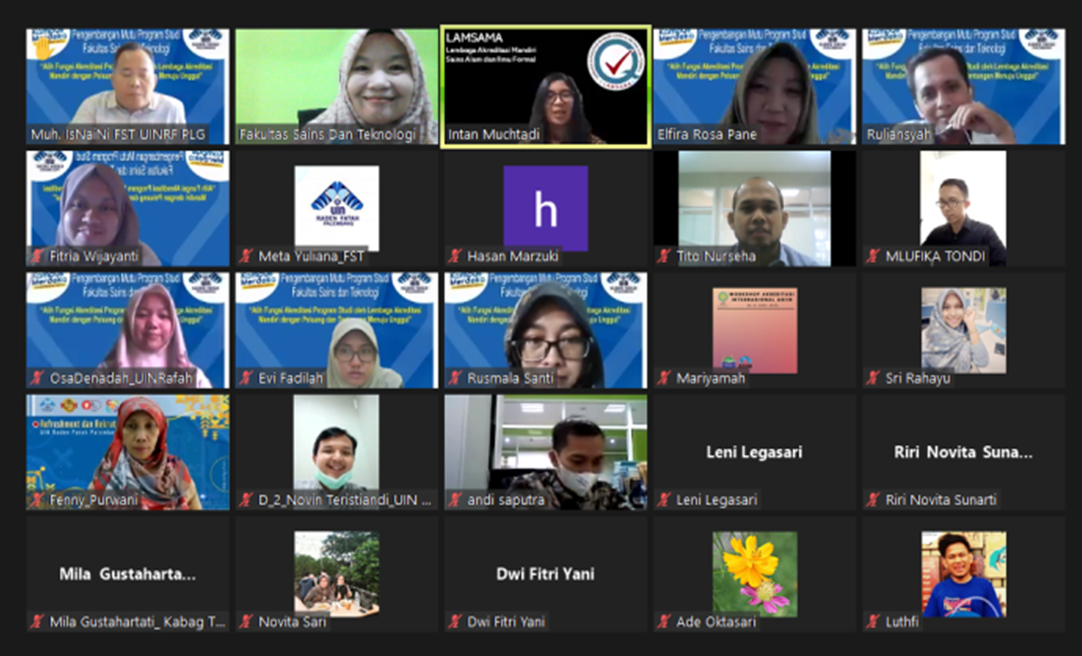Select Fitria Wijayanti's video feed
Screen dimensions: 1082x656
point(127,208)
